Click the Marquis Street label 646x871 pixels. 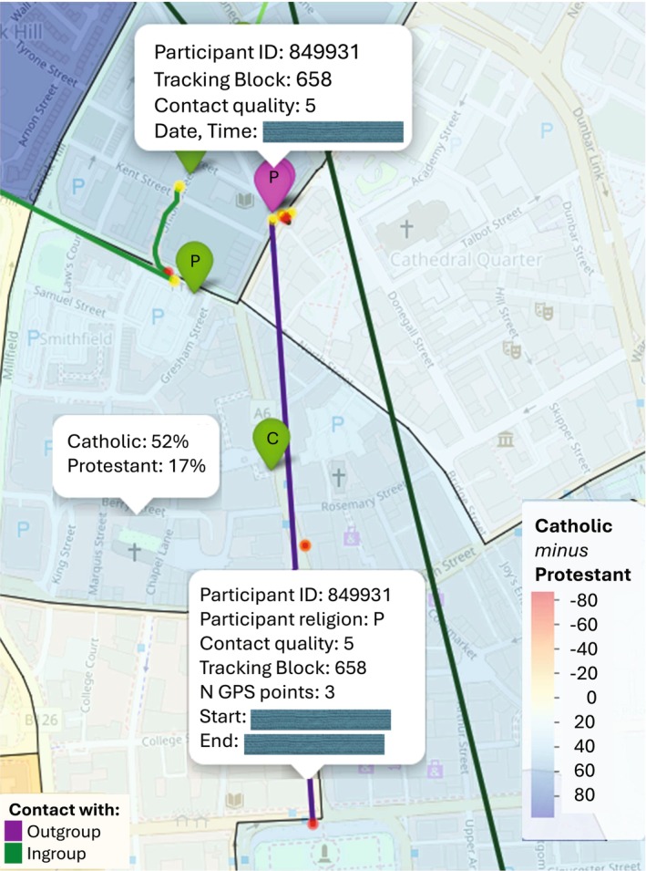coord(97,554)
